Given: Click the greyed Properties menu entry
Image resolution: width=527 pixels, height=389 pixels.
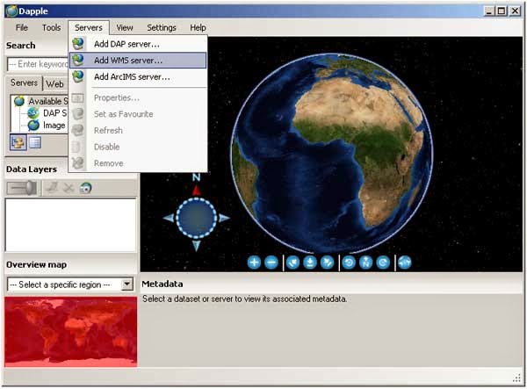Looking at the screenshot, I should [138, 97].
